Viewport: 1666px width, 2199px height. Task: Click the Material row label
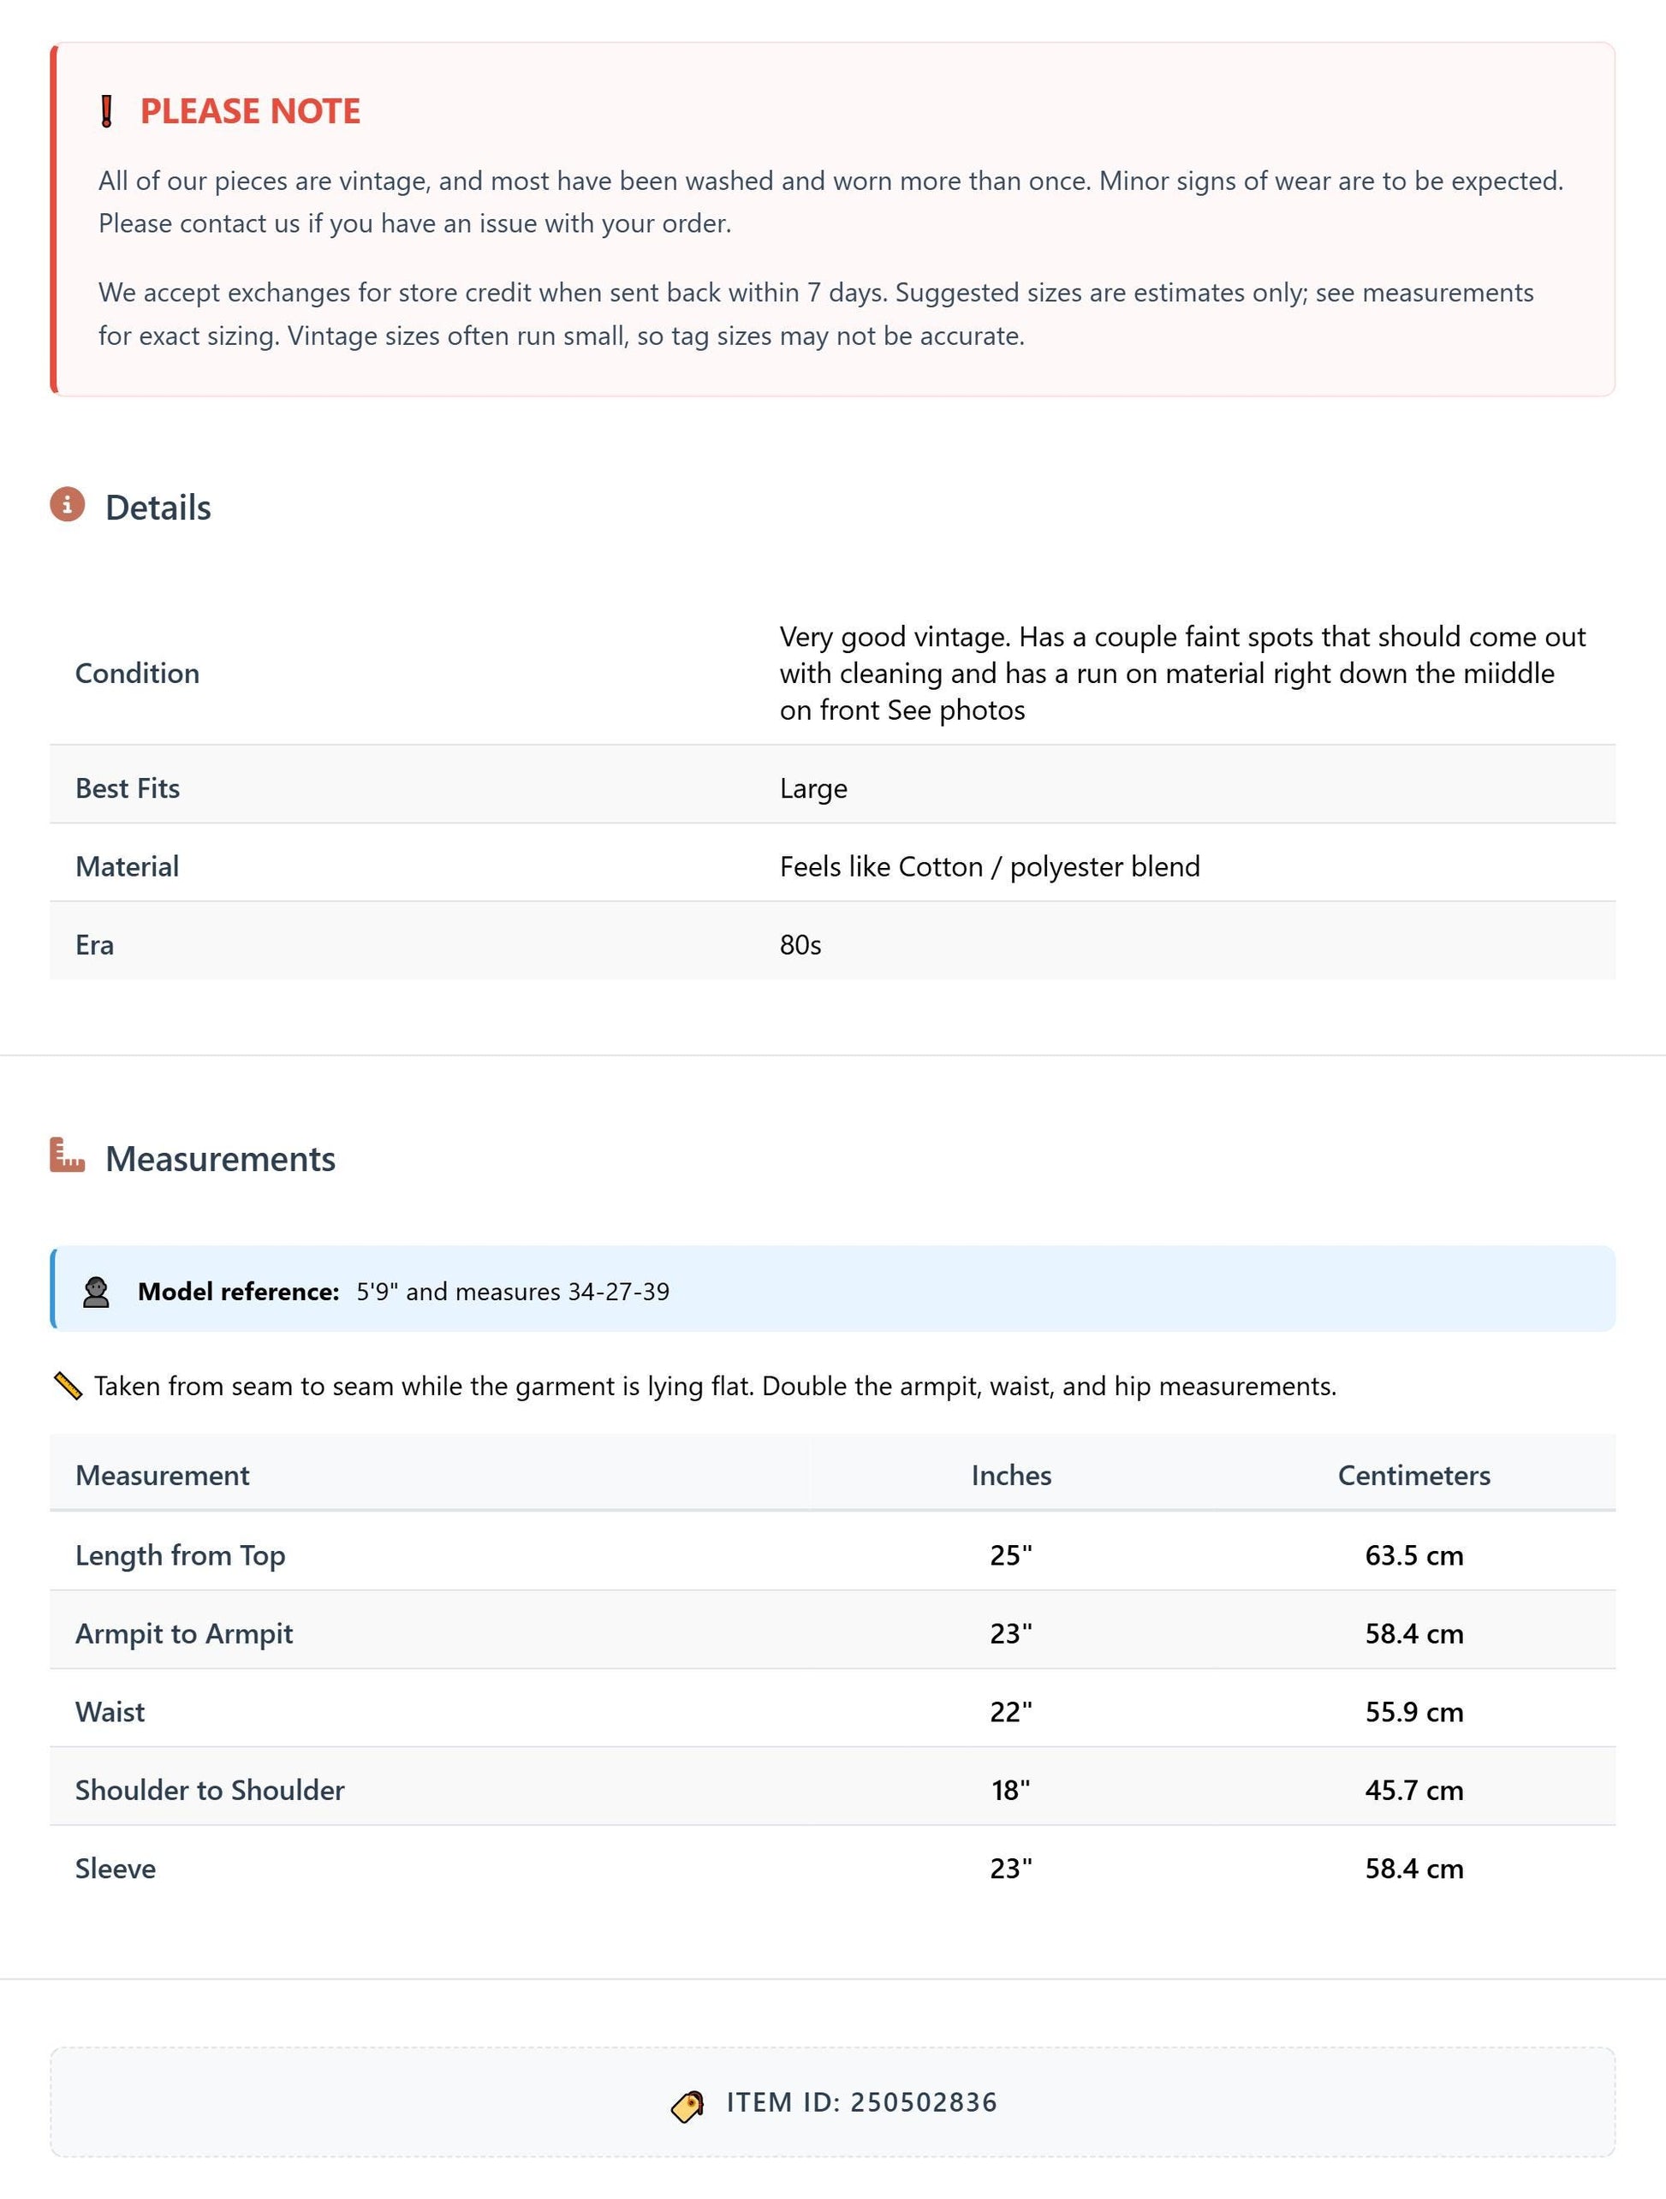tap(128, 866)
